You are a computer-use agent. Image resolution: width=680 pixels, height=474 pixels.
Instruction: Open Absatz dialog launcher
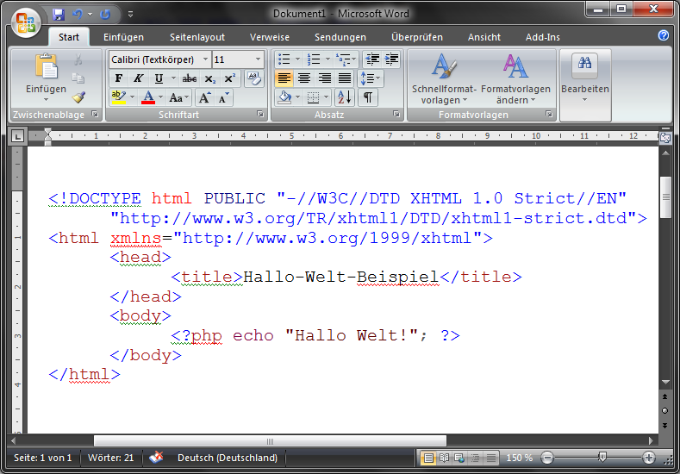[396, 114]
